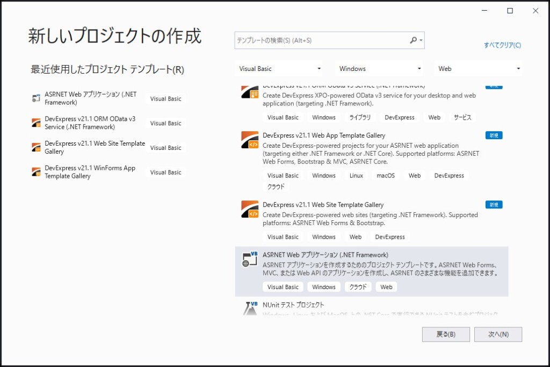Select the NUnit テスト プロジェクト template

293,305
